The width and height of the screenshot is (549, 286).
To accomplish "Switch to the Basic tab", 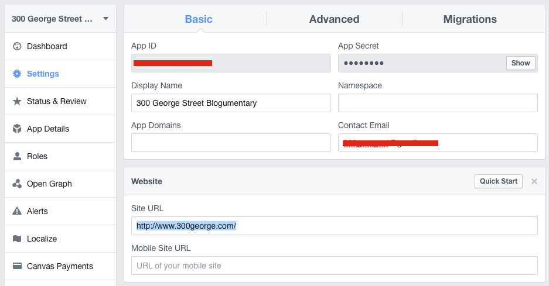I will coord(199,19).
